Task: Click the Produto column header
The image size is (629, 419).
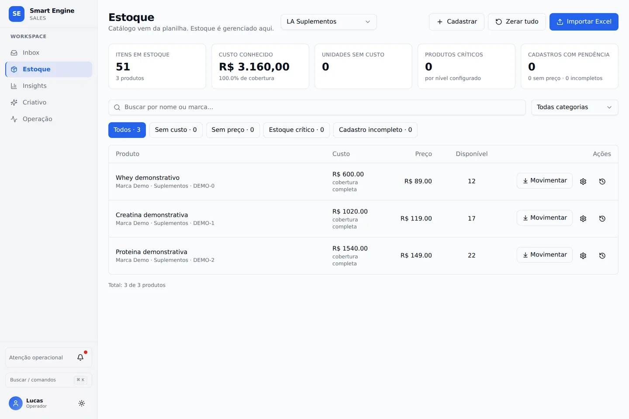Action: (128, 154)
